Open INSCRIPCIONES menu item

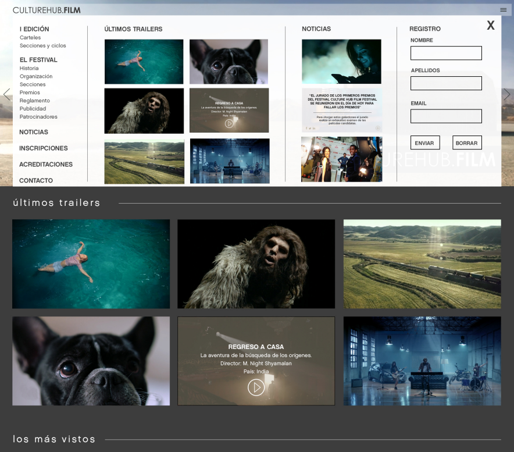pyautogui.click(x=43, y=148)
